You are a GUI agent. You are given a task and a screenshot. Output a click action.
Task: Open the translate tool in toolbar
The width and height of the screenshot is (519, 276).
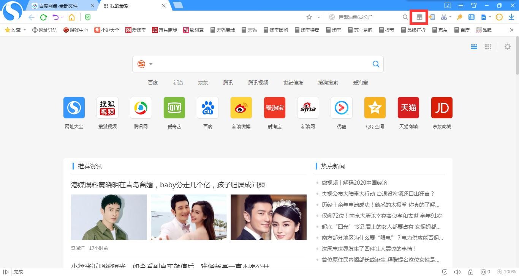[x=472, y=17]
